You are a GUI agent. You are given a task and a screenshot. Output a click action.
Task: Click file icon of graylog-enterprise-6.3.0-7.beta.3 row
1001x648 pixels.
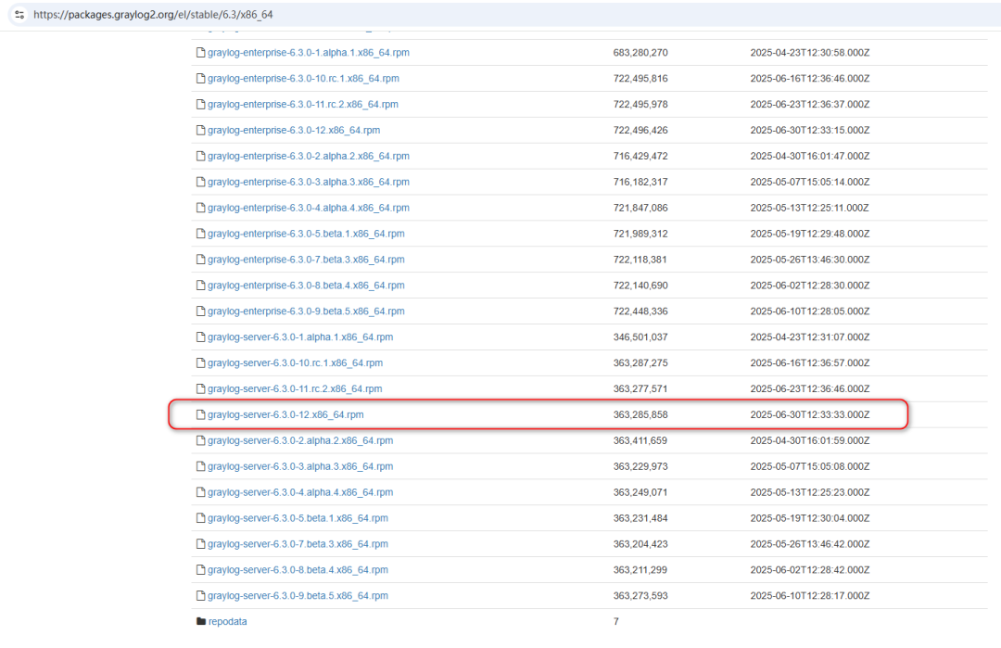200,260
